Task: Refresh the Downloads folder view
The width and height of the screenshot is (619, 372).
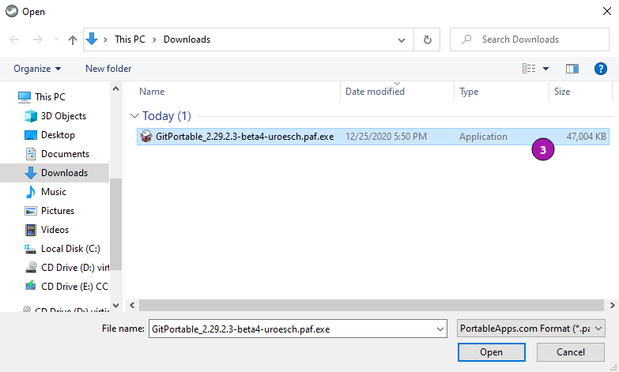Action: [x=427, y=39]
